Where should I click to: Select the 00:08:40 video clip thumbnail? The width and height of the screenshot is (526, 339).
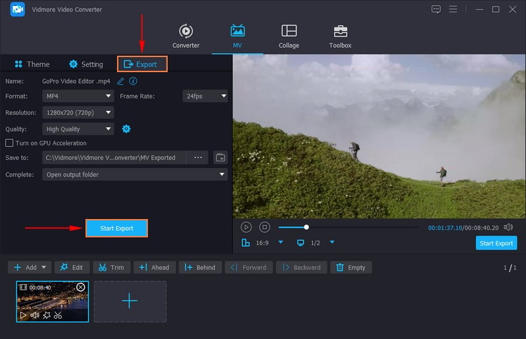(x=53, y=302)
